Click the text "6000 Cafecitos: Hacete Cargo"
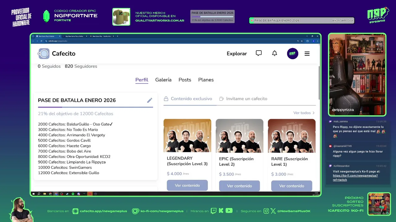The image size is (396, 222). pyautogui.click(x=64, y=146)
